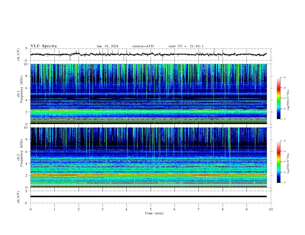Click the time axis tick label 6
This screenshot has width=305, height=235.
174,209
